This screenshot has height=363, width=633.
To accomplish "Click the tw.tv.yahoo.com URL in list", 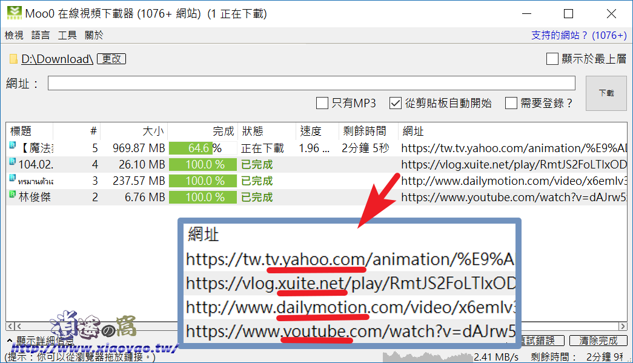I will (x=514, y=148).
